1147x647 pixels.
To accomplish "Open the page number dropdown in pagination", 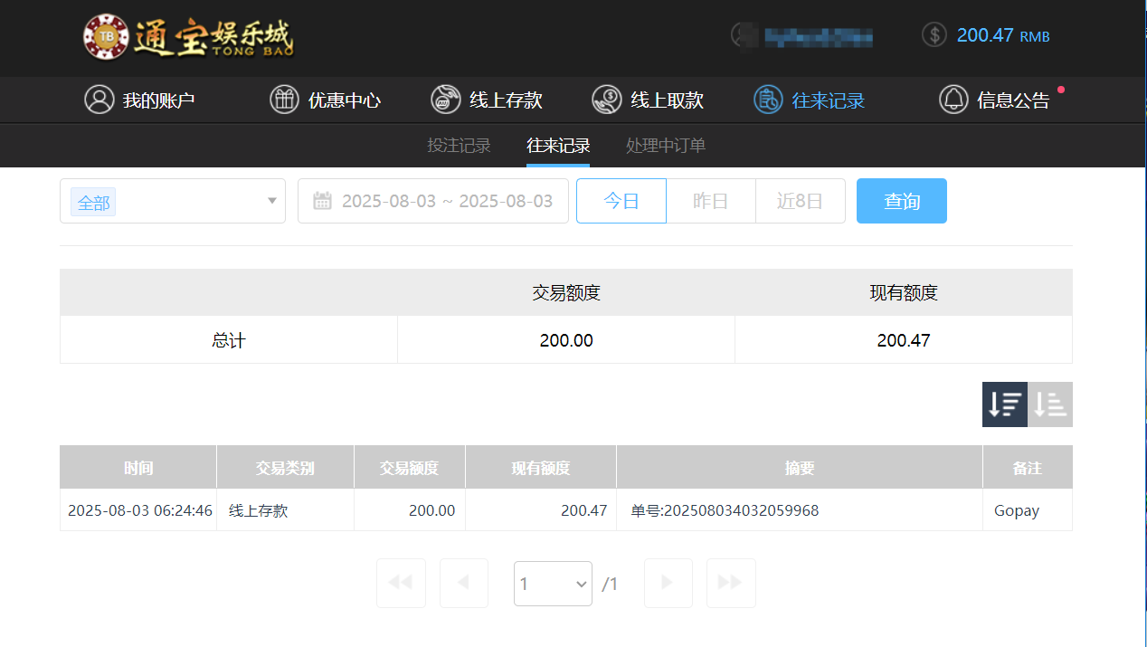I will (x=553, y=583).
